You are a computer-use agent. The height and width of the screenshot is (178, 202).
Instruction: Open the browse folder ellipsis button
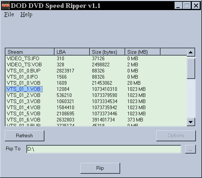coord(190,149)
